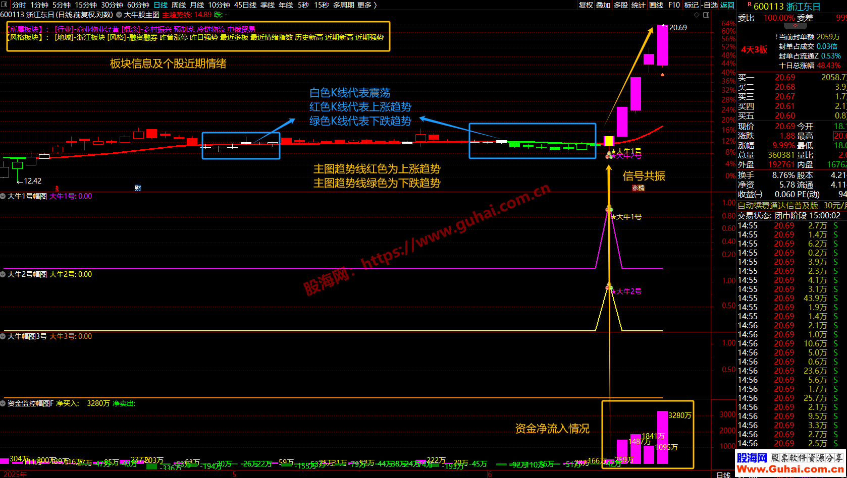Click the 买一 price 20.69
The height and width of the screenshot is (478, 847).
pyautogui.click(x=785, y=77)
